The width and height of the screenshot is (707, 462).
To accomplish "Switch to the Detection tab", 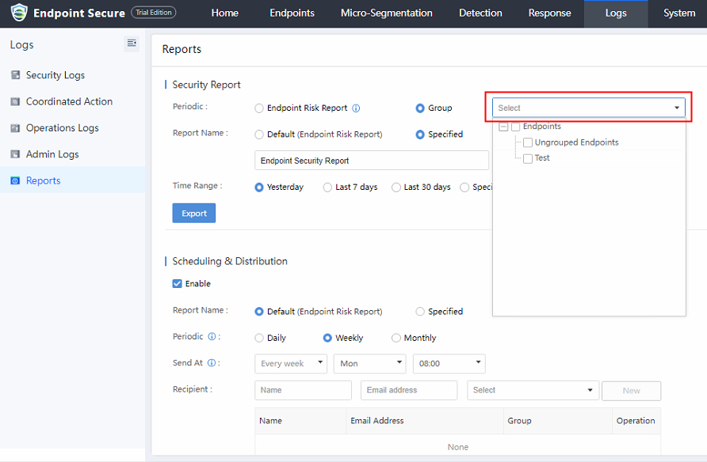I will tap(480, 13).
